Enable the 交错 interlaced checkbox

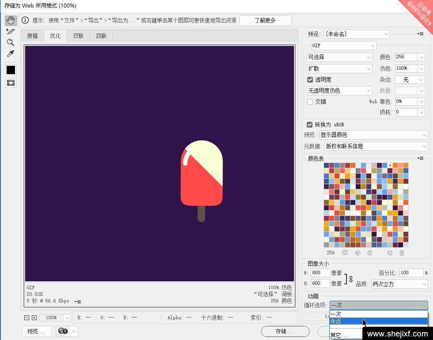[310, 102]
